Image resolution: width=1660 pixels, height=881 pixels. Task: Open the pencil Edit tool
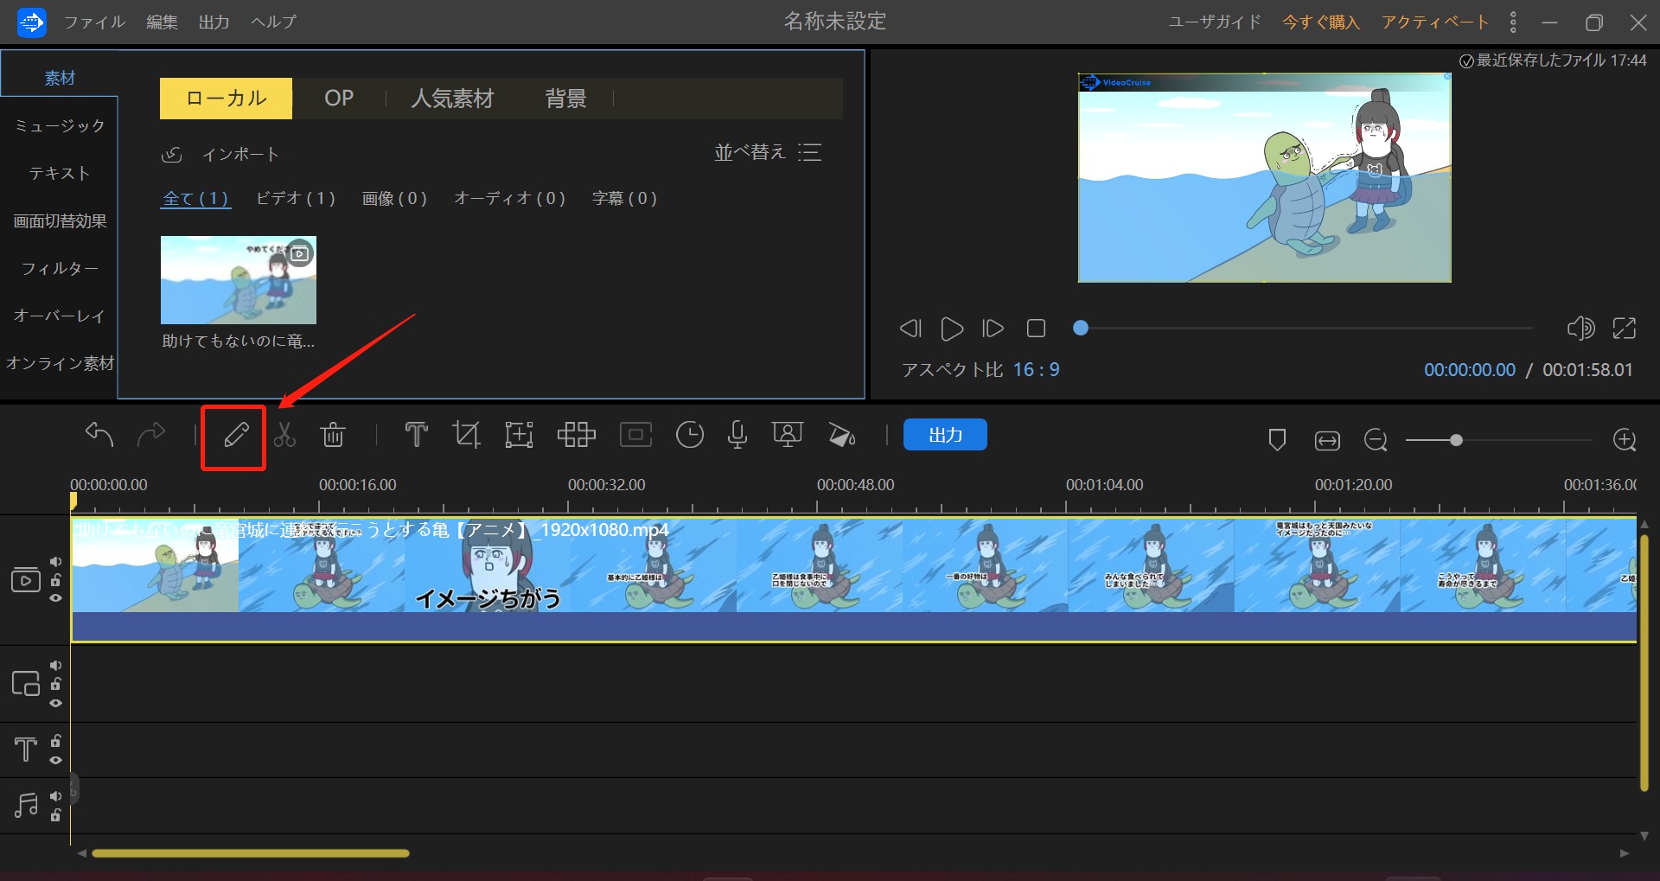pyautogui.click(x=235, y=435)
